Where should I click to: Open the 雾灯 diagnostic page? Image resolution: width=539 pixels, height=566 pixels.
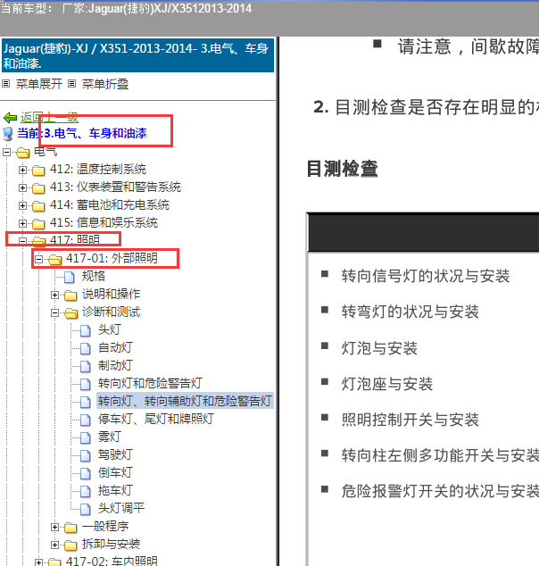click(110, 437)
